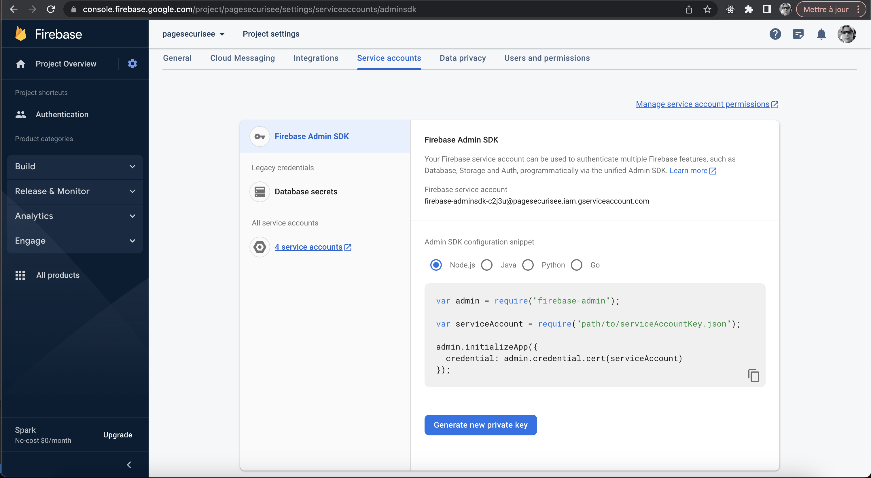Select Firebase Admin SDK in the list
Viewport: 871px width, 478px height.
[325, 136]
